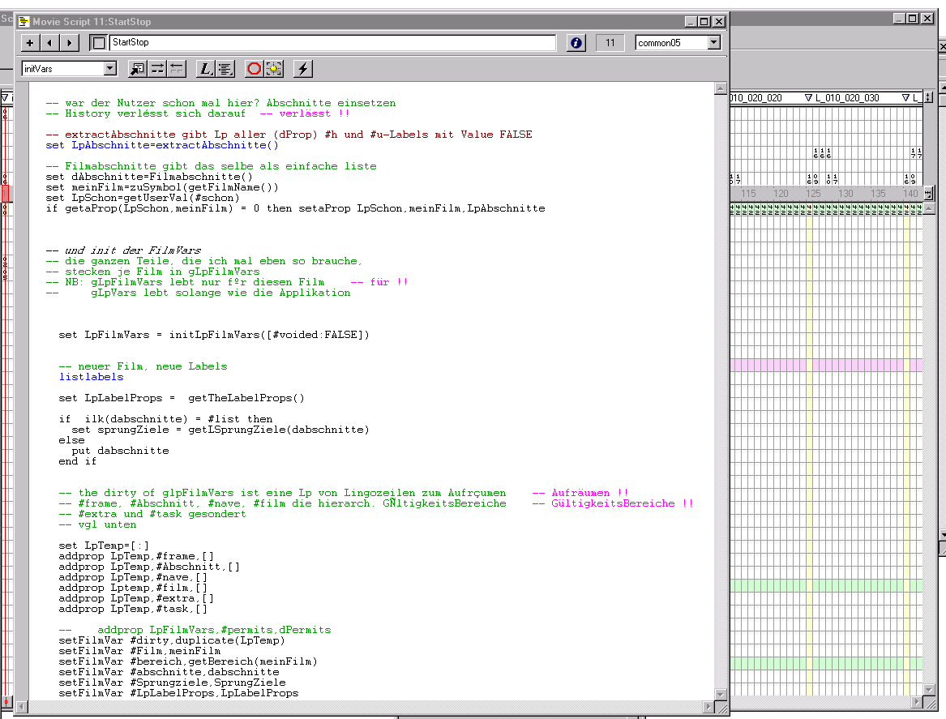Open the Categorized Lingo menu icon
The height and width of the screenshot is (719, 946).
225,69
